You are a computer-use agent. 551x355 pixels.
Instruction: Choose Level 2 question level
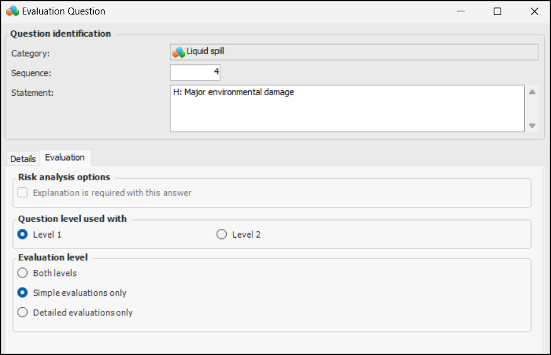(221, 235)
